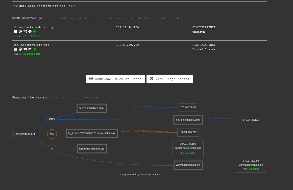
Task: Click the 104.21.44.180 info box in map
Action: (x=188, y=149)
